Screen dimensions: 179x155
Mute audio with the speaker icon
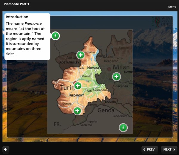tap(6, 149)
